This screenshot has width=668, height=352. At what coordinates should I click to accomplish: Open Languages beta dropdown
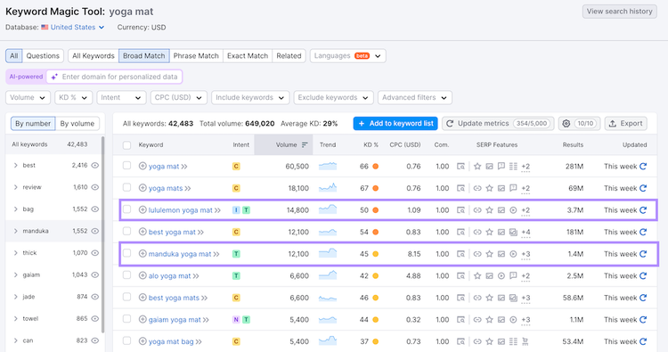[347, 56]
